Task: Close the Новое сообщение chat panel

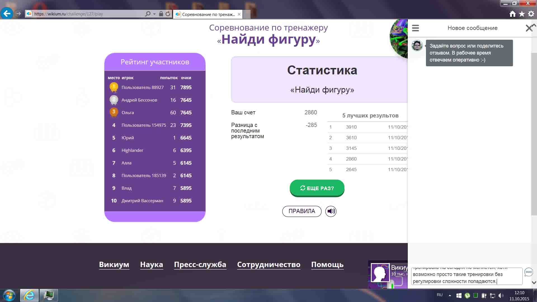Action: pos(529,28)
